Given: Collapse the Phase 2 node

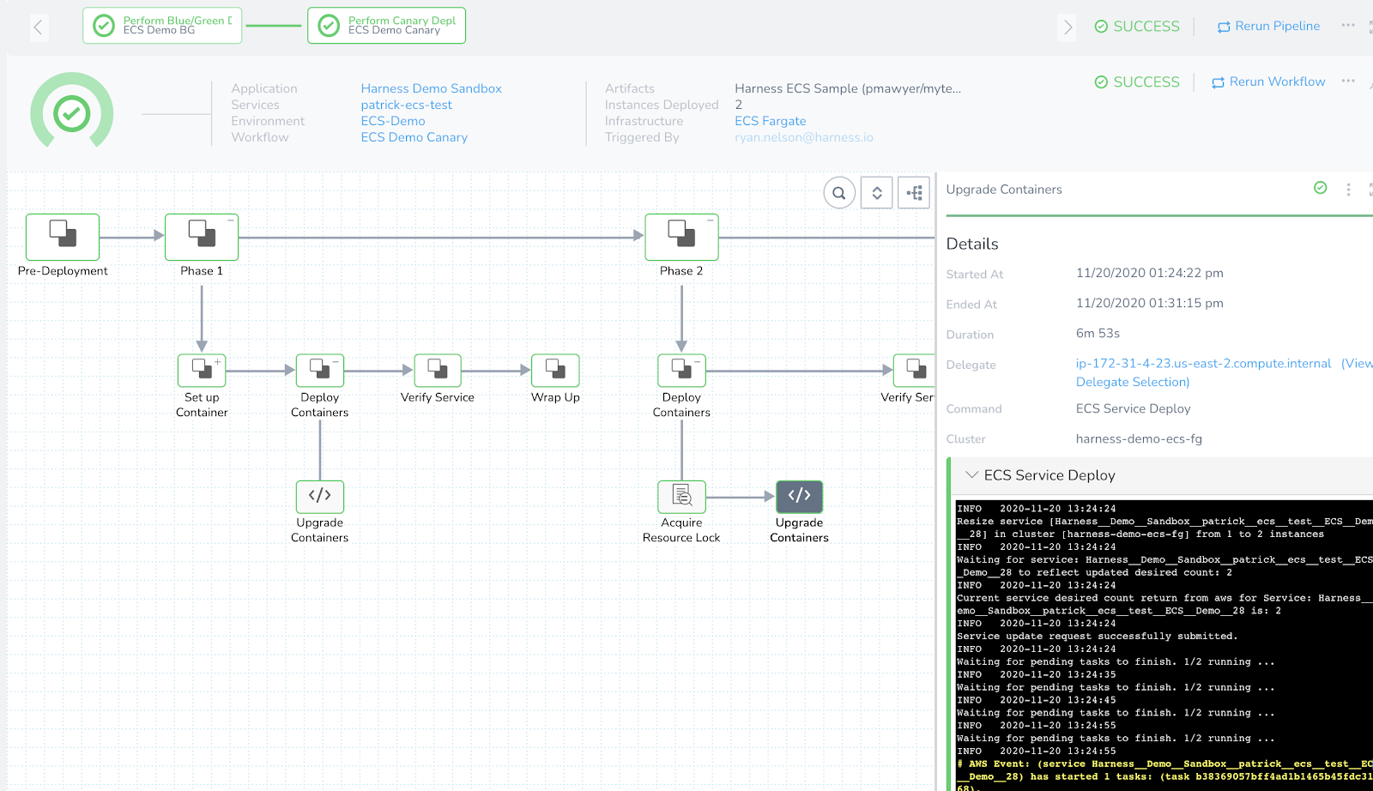Looking at the screenshot, I should point(711,220).
